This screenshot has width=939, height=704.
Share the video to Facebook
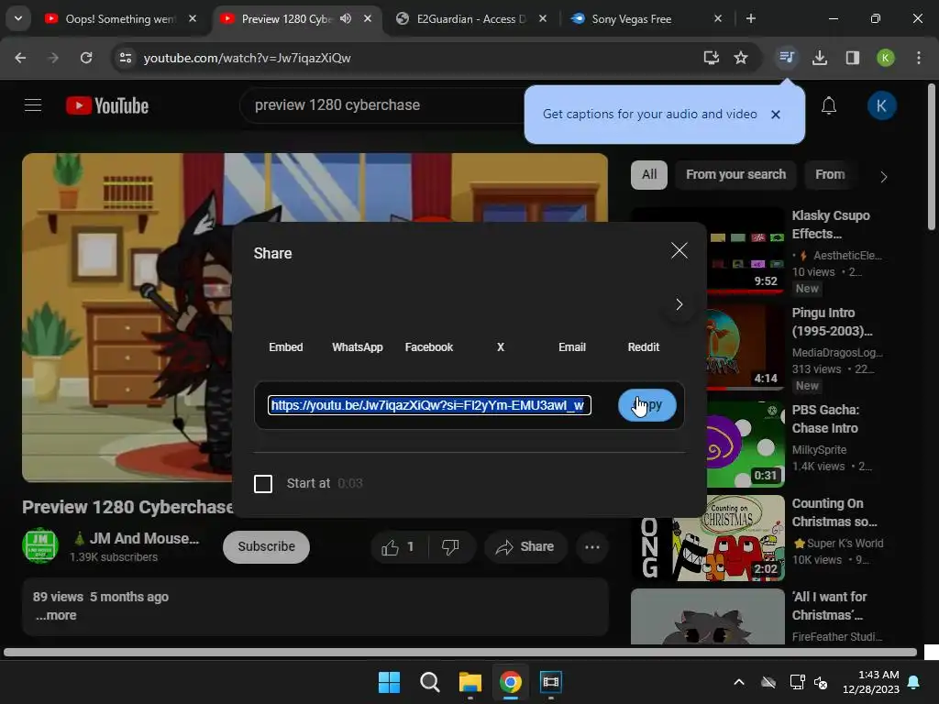(x=429, y=347)
